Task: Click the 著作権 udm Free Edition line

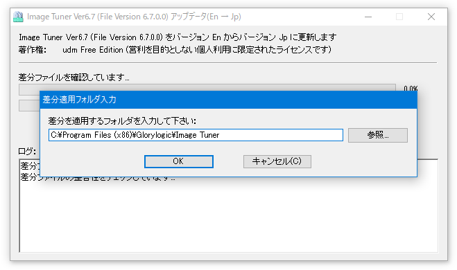Action: pyautogui.click(x=175, y=50)
